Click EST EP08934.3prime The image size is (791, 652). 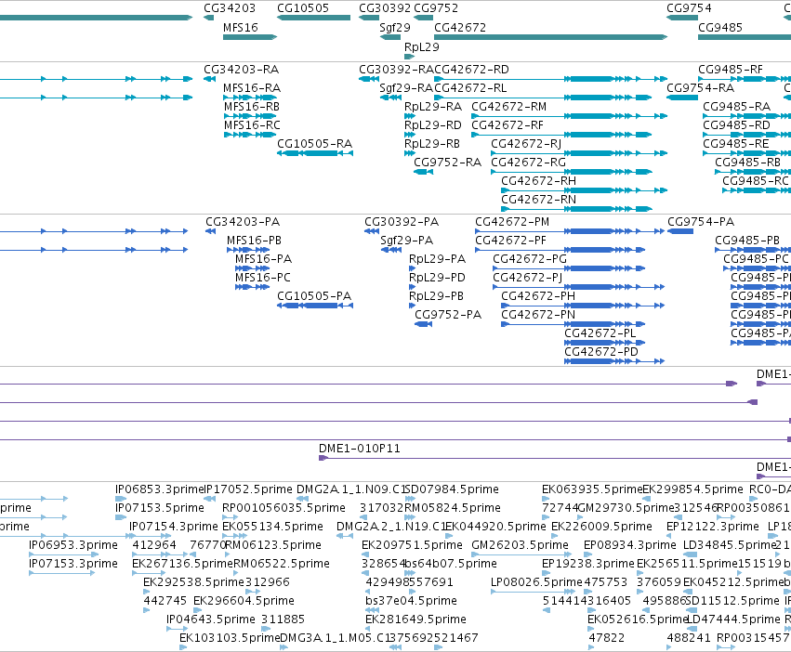click(629, 545)
